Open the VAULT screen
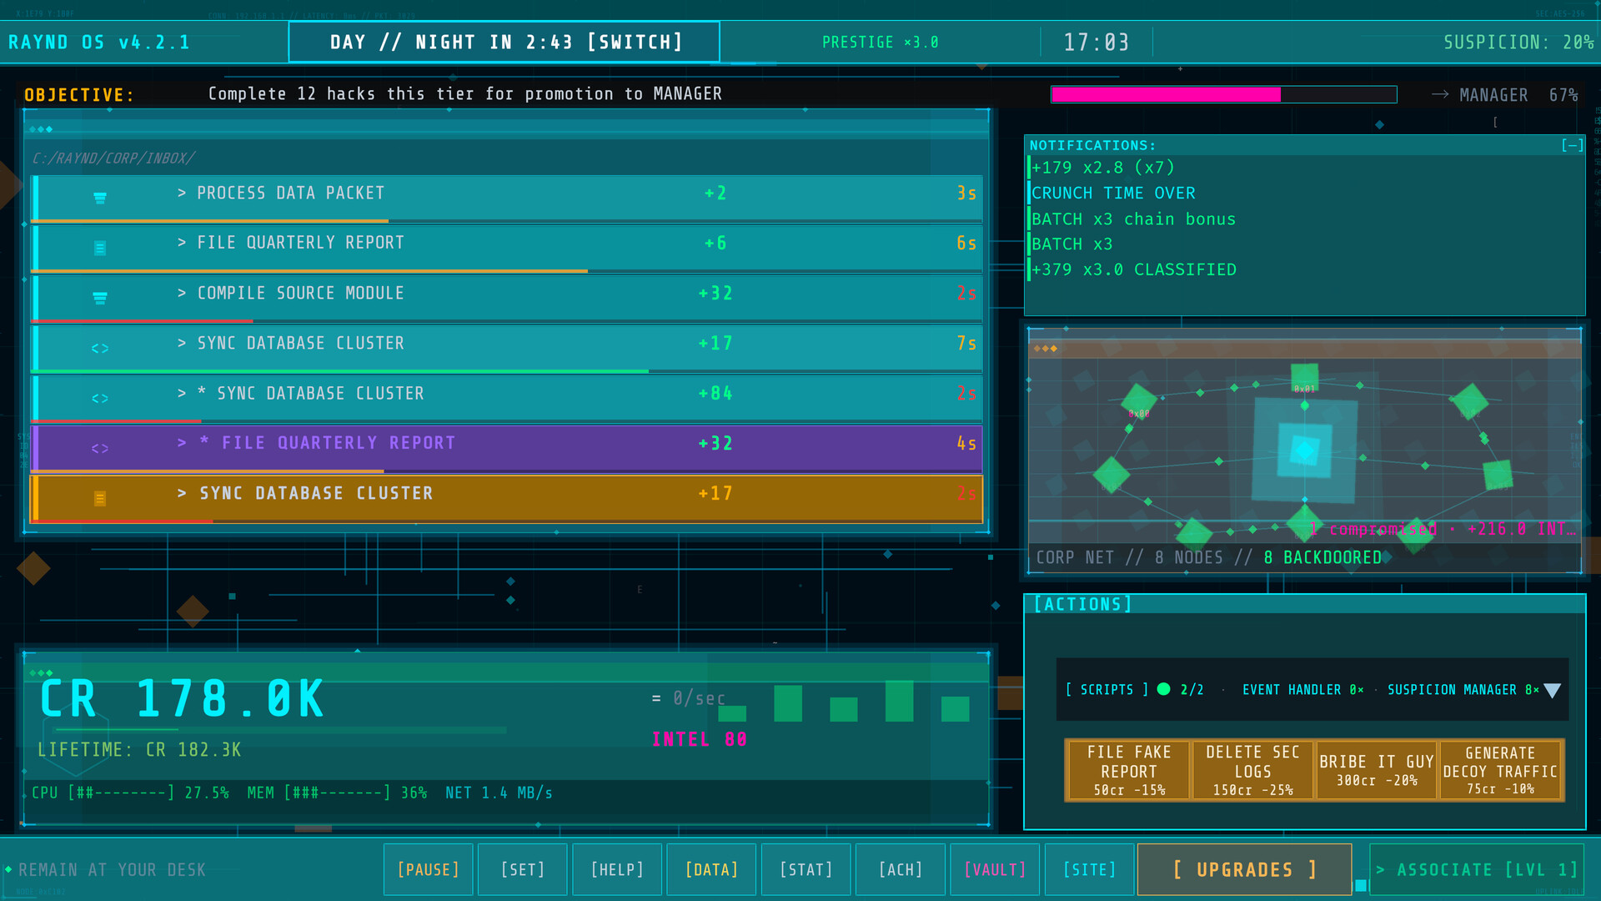This screenshot has width=1601, height=901. (x=995, y=869)
